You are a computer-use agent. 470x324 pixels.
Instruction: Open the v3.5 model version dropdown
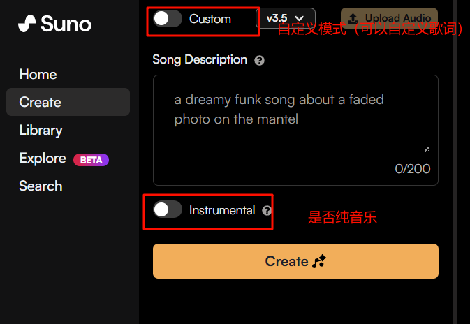tap(286, 18)
